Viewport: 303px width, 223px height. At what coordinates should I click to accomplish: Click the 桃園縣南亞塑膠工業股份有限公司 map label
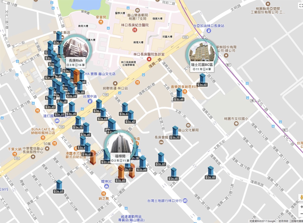[x=268, y=10]
